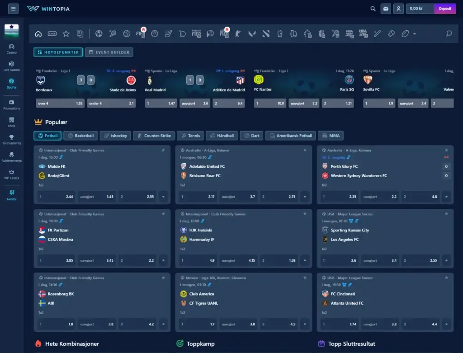This screenshot has width=463, height=353.
Task: Open the hamburger menu
Action: (13, 9)
